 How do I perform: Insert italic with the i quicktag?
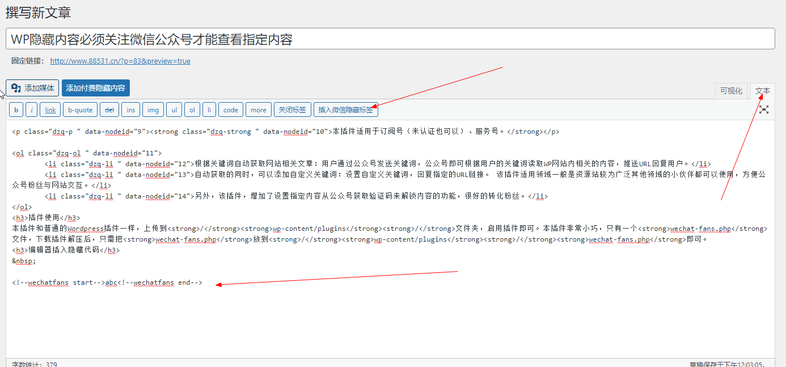(32, 109)
